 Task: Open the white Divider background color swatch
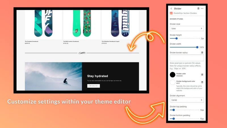(173, 82)
